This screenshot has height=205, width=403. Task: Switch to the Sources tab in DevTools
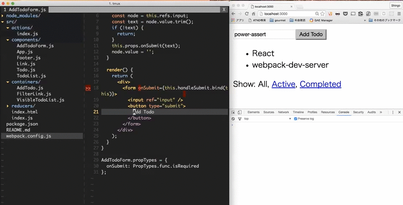coord(269,113)
